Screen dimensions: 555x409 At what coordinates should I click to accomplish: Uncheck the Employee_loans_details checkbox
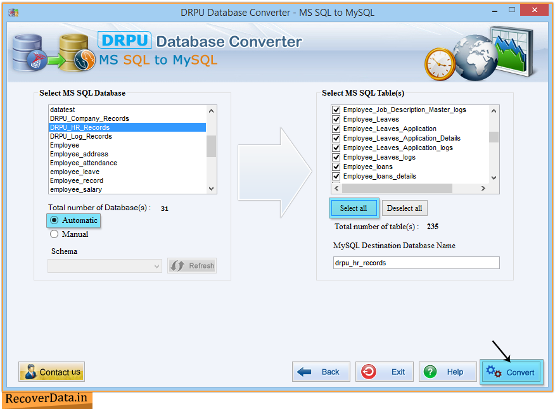(x=336, y=176)
